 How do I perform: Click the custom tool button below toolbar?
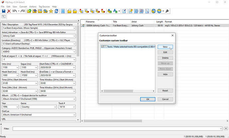point(4,17)
